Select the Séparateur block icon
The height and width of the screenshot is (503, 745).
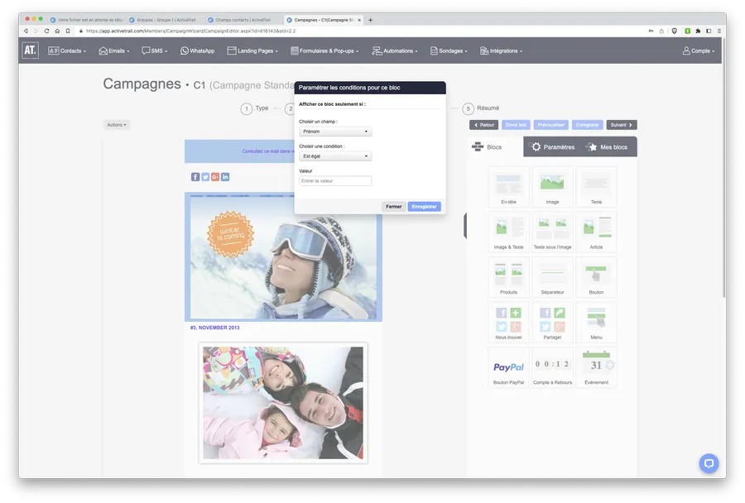[552, 277]
